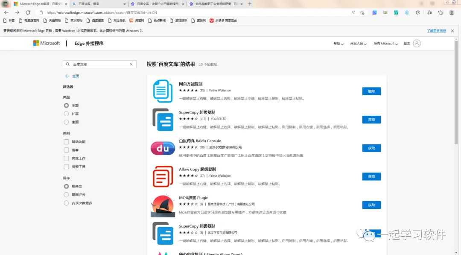
Task: Click 获取 for MOJi辞書 Plugin
Action: pos(371,205)
